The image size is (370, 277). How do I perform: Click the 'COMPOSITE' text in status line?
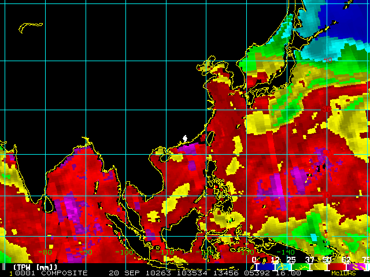click(64, 273)
